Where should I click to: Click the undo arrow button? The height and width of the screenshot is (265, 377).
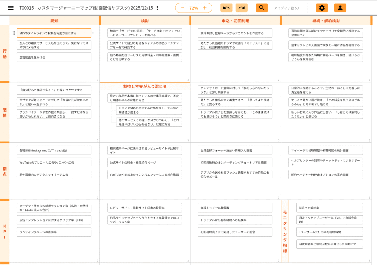click(x=226, y=8)
